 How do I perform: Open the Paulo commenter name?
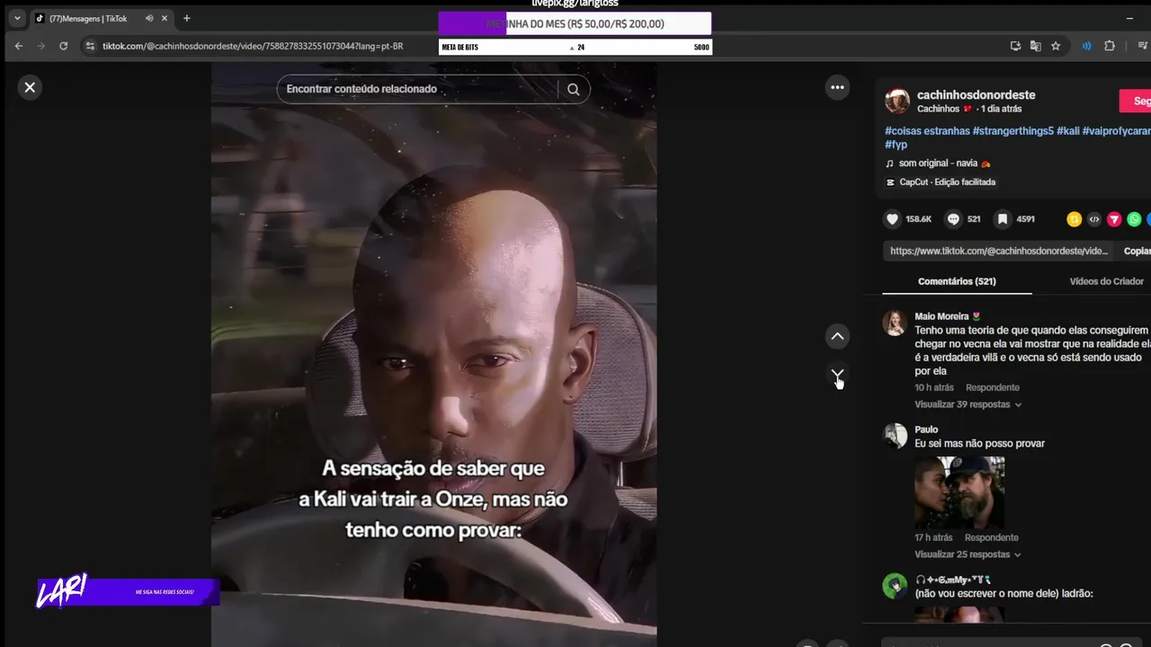[x=926, y=430]
